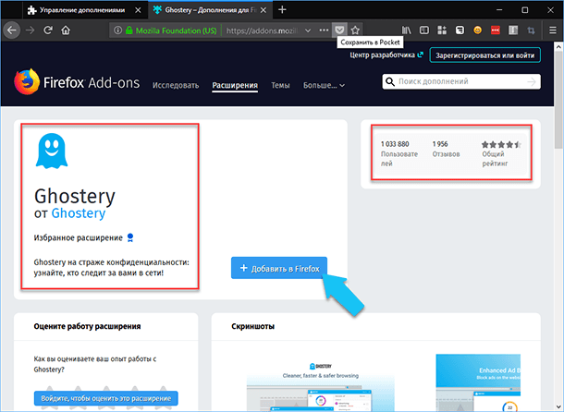Viewport: 564px width, 412px height.
Task: Click the Избранное расширение label
Action: pyautogui.click(x=78, y=237)
